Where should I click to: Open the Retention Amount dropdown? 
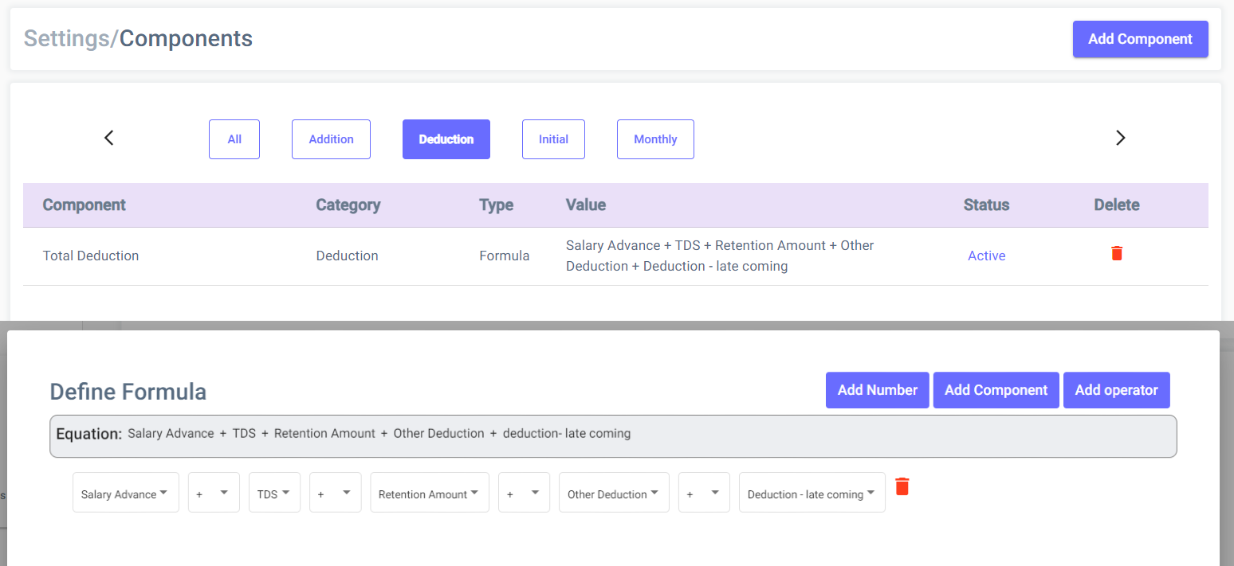[429, 494]
